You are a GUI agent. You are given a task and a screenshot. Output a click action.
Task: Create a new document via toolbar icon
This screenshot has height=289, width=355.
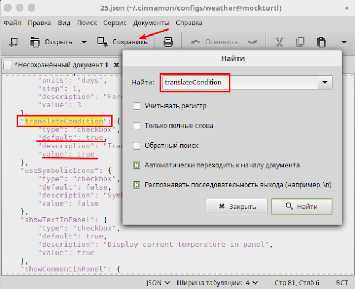click(x=13, y=42)
